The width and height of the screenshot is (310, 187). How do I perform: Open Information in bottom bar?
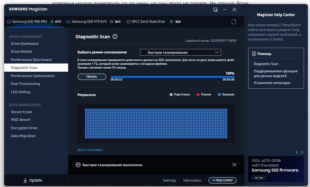[x=192, y=180]
